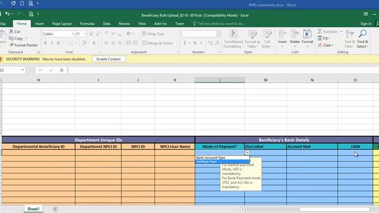Screen dimensions: 379x213
Task: Add a new sheet
Action: 55,209
